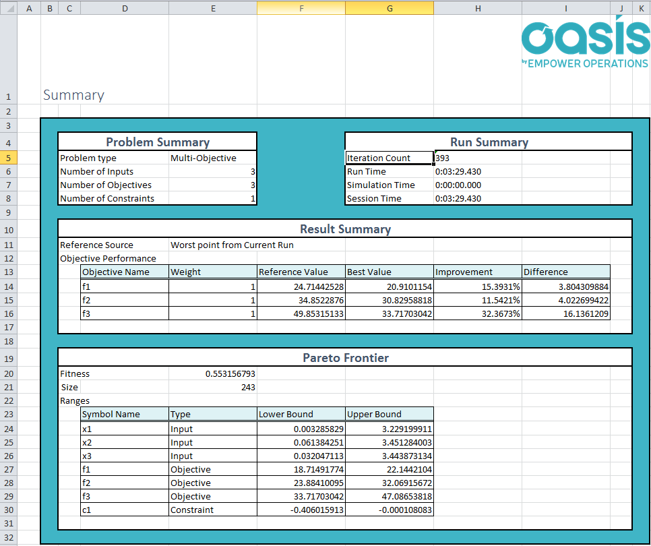Click the Improvement column header
651x546 pixels.
(477, 272)
